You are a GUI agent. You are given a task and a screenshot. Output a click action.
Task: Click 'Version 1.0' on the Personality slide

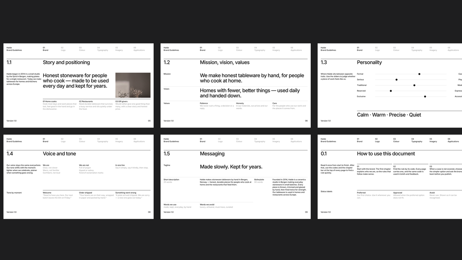point(326,121)
